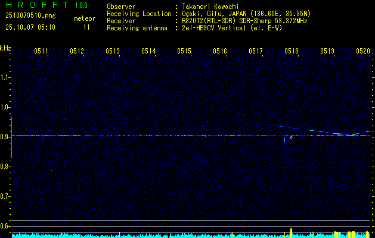Image resolution: width=375 pixels, height=238 pixels.
Task: Click the meteor count label
Action: [85, 18]
